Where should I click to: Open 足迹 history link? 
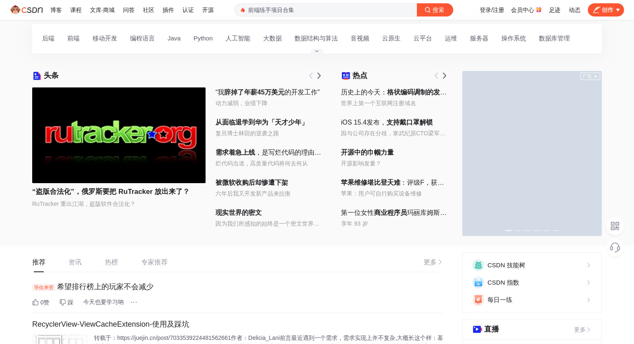554,10
